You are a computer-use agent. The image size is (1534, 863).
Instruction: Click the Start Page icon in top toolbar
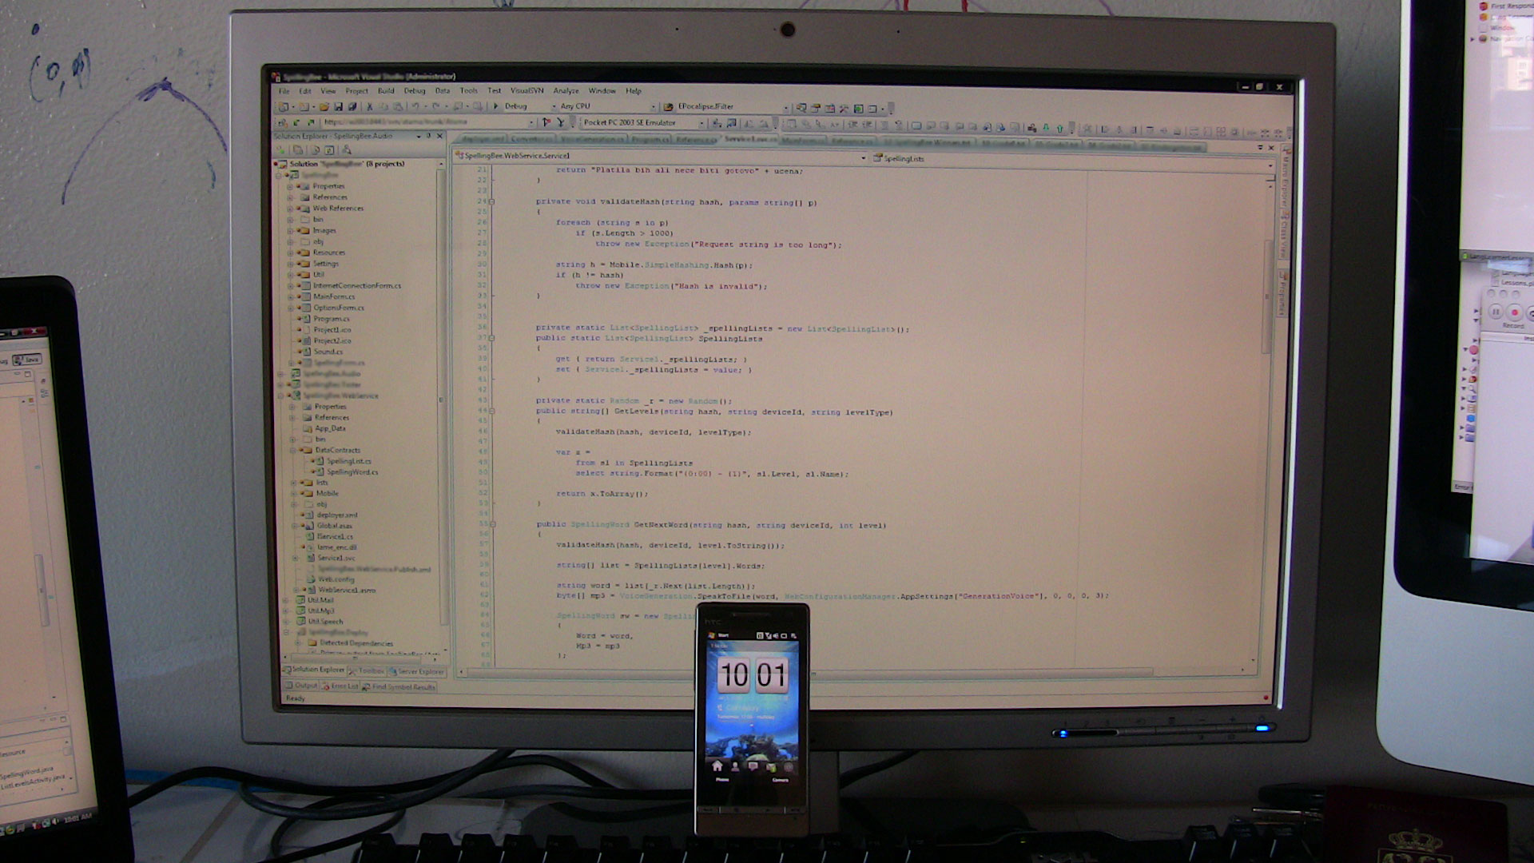(x=858, y=108)
